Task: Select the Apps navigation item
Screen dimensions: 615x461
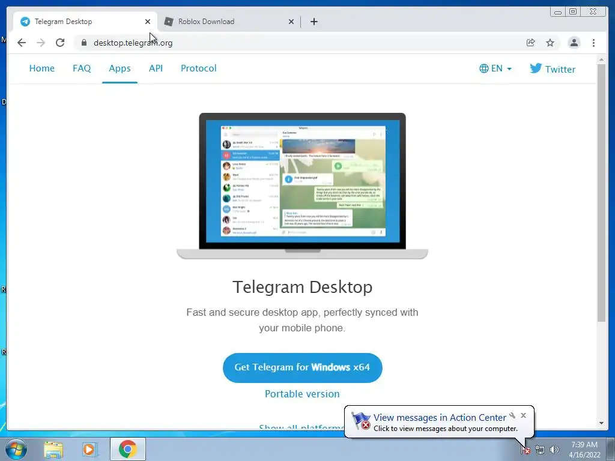Action: pos(120,68)
